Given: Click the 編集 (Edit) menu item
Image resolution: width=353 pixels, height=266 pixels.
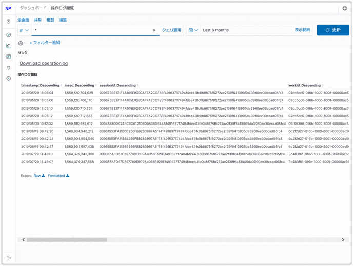Looking at the screenshot, I should pyautogui.click(x=63, y=19).
